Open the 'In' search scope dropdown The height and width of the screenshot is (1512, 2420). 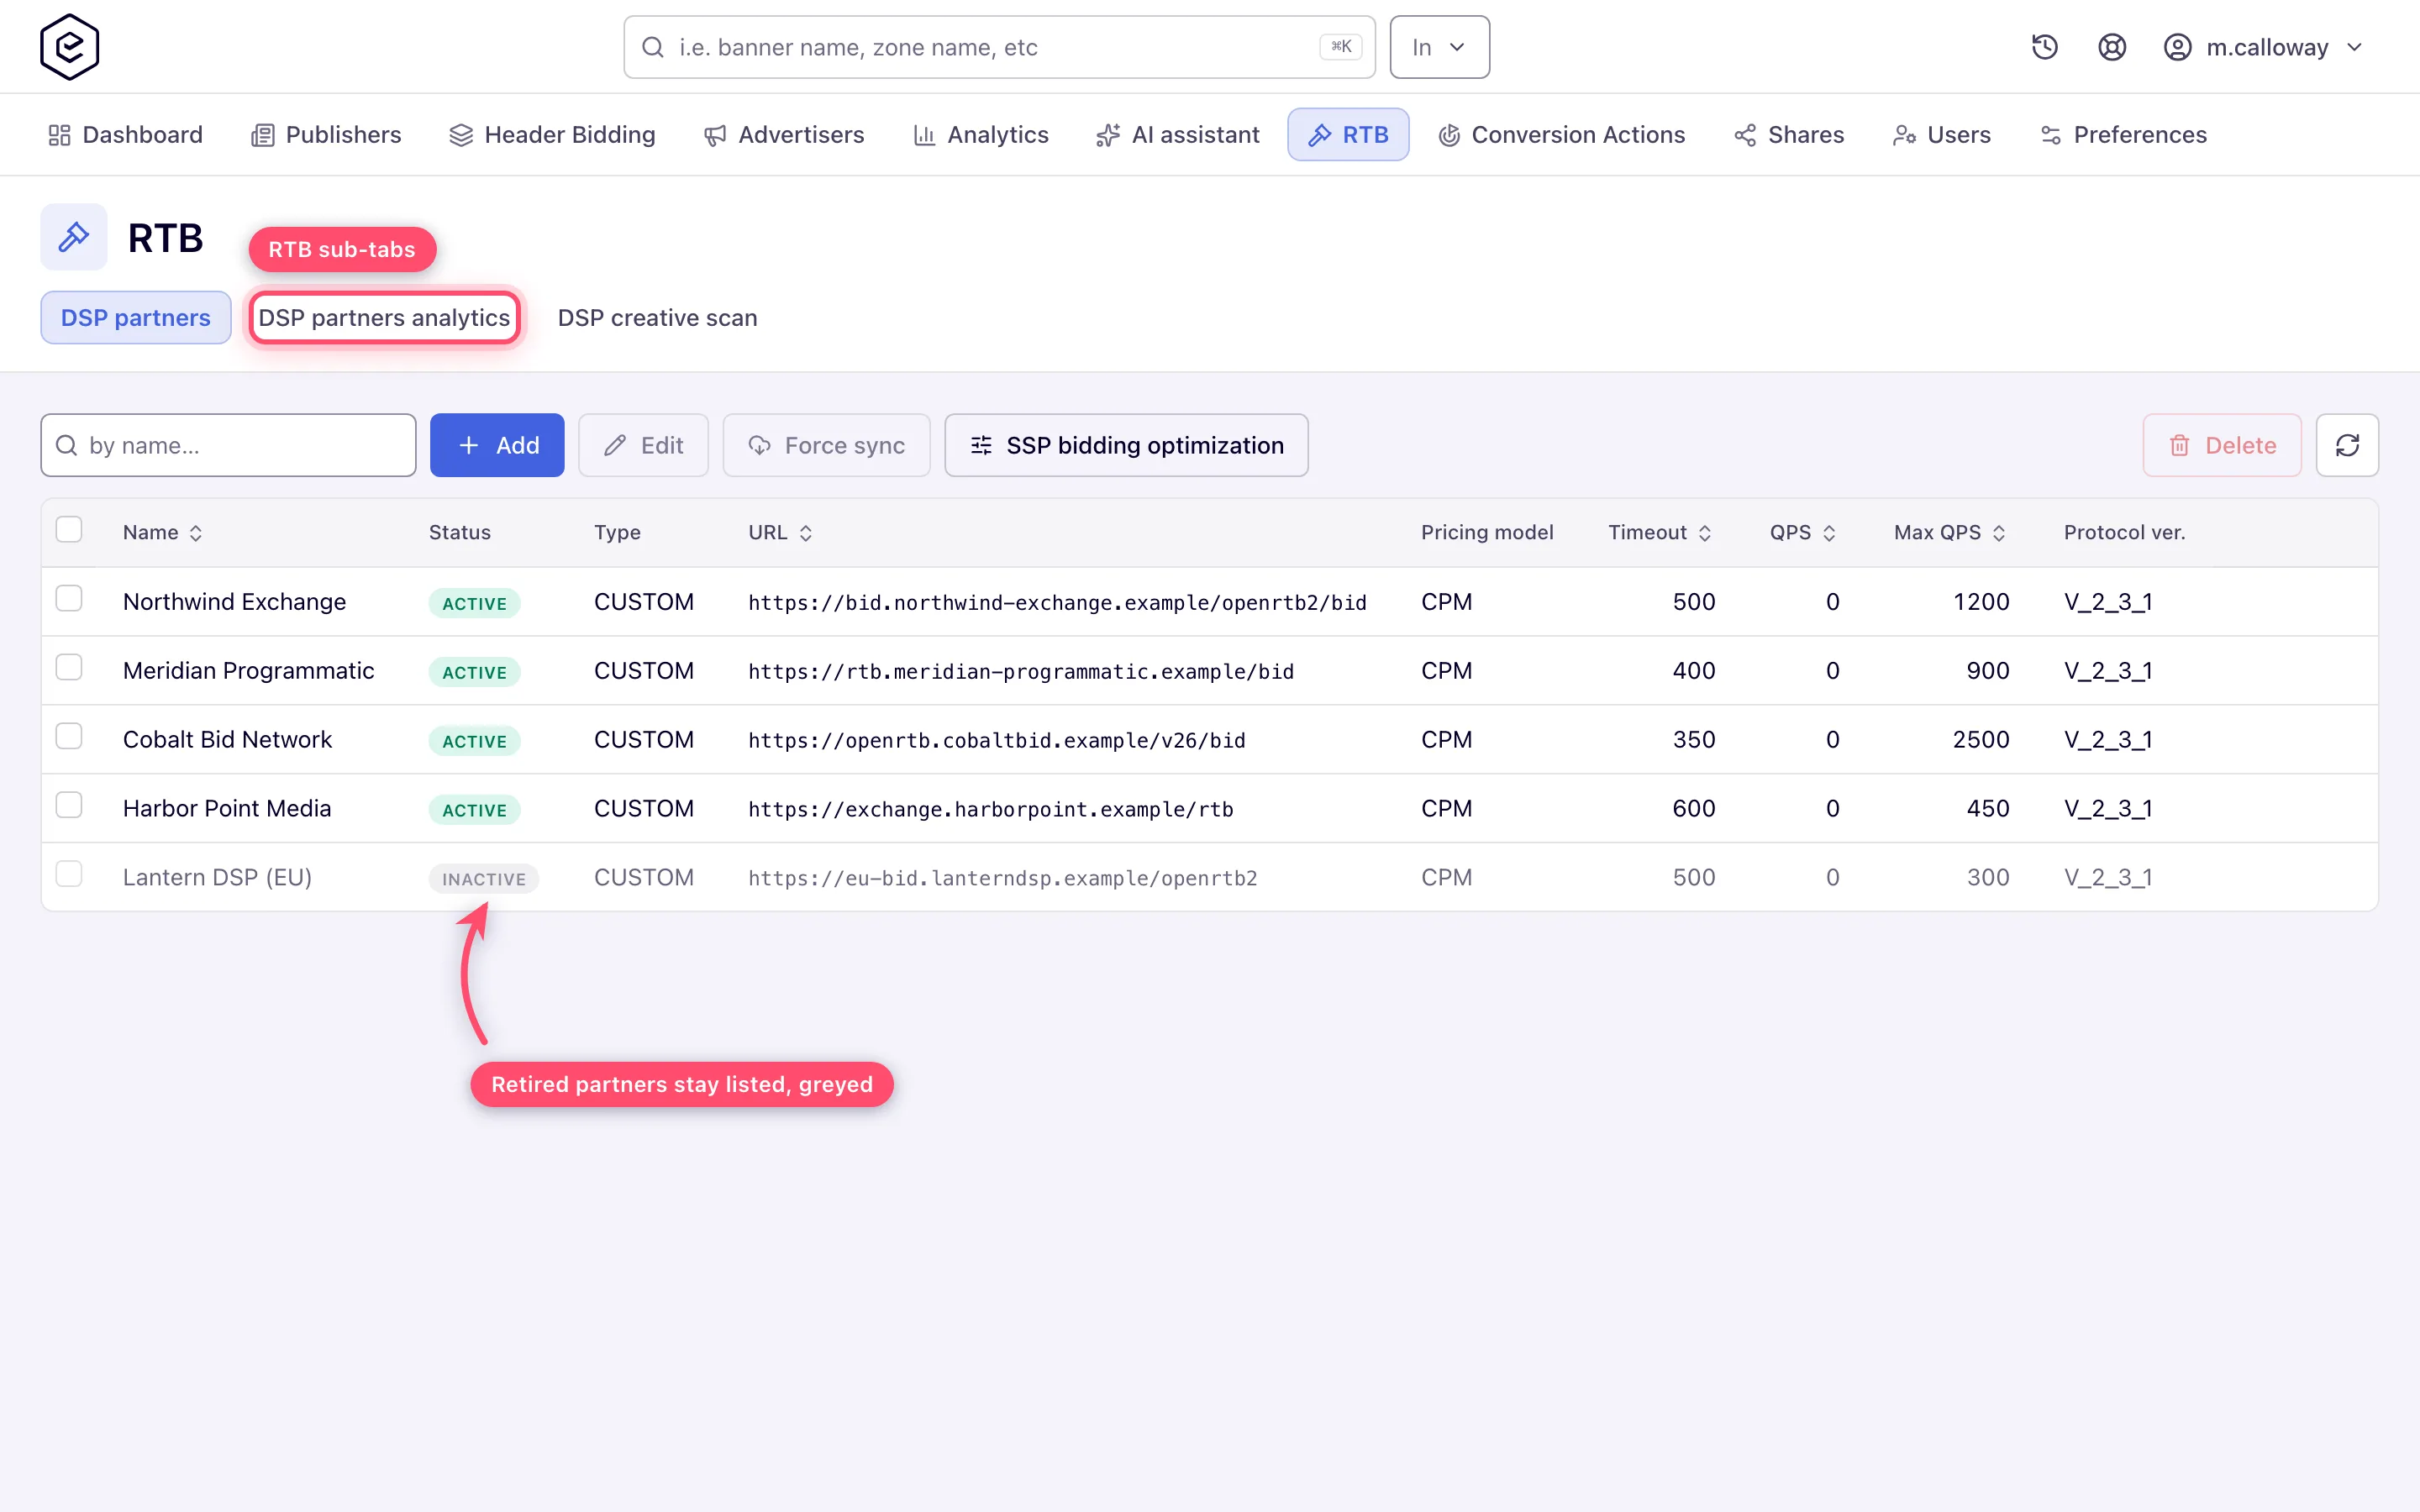pyautogui.click(x=1439, y=47)
